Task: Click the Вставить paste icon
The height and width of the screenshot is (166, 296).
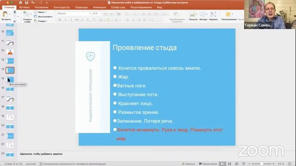Action: click(5, 14)
